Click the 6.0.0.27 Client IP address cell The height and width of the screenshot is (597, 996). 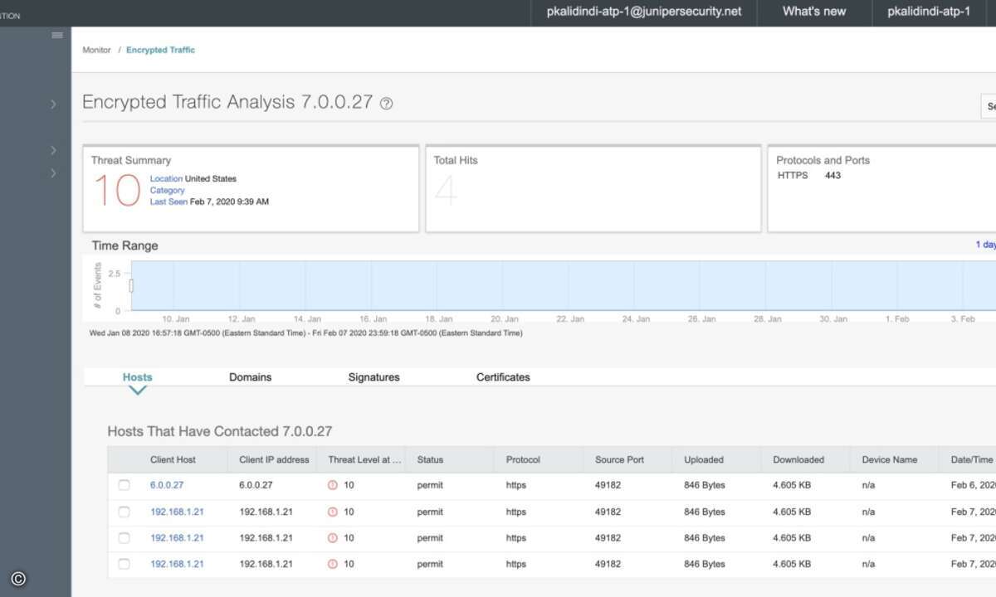[256, 485]
